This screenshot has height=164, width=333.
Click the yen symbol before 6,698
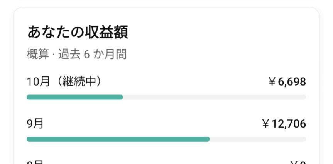(x=272, y=82)
